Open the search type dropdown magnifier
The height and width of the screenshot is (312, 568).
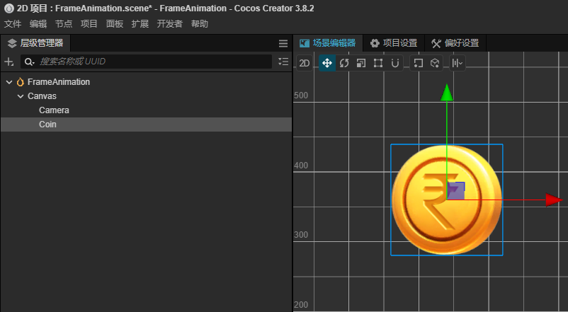(x=29, y=62)
